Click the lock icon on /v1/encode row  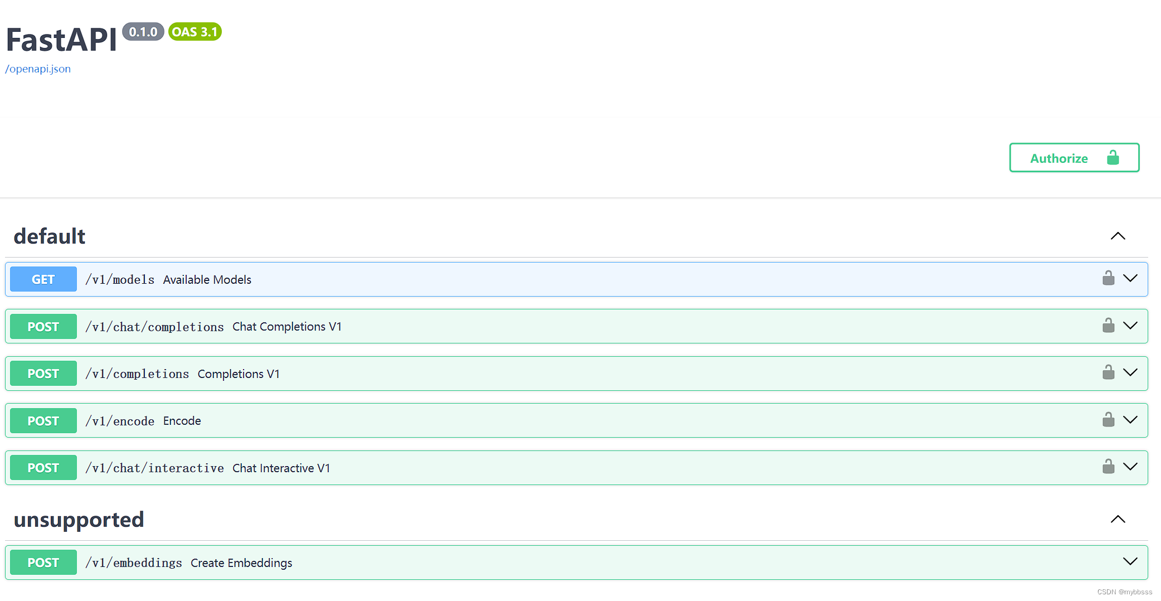[x=1108, y=420]
